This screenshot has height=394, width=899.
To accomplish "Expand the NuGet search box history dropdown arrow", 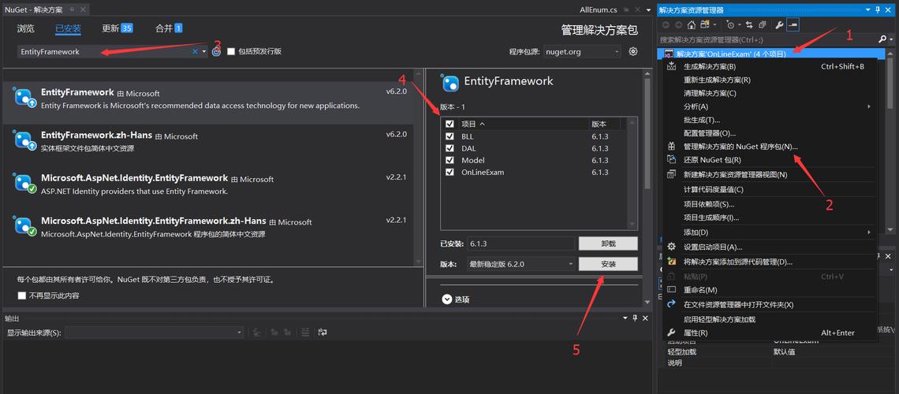I will 203,51.
